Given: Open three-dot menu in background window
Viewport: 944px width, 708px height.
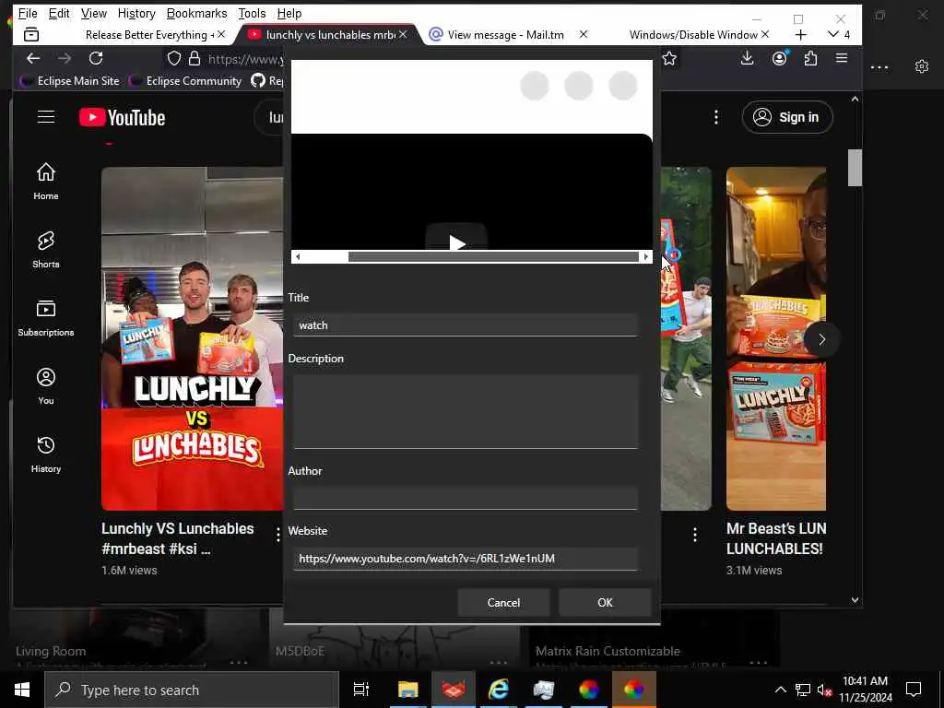Looking at the screenshot, I should [879, 66].
